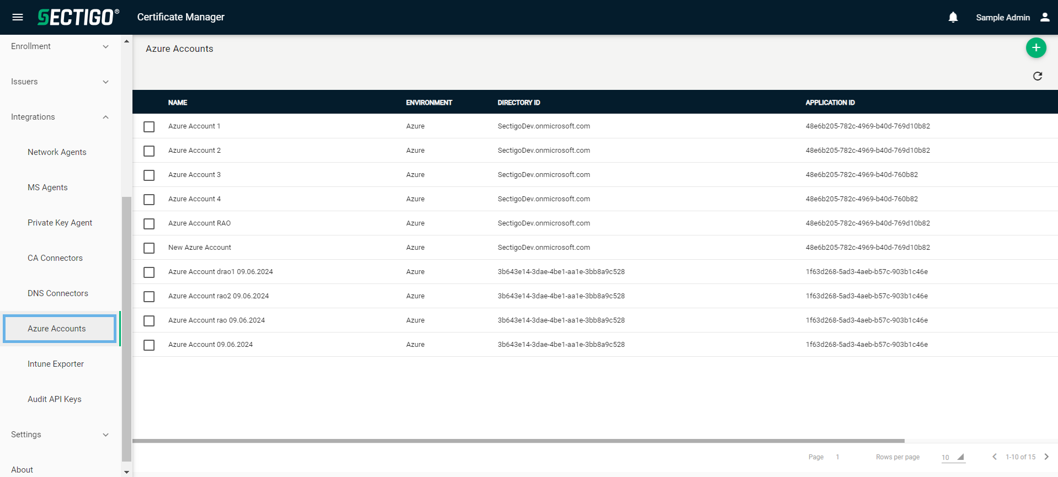Click the New Azure Account name cell
The width and height of the screenshot is (1058, 477).
click(x=200, y=248)
